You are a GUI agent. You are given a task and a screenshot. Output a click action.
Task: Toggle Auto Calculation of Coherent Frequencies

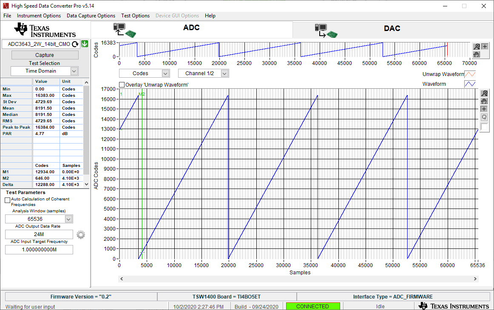click(x=8, y=200)
